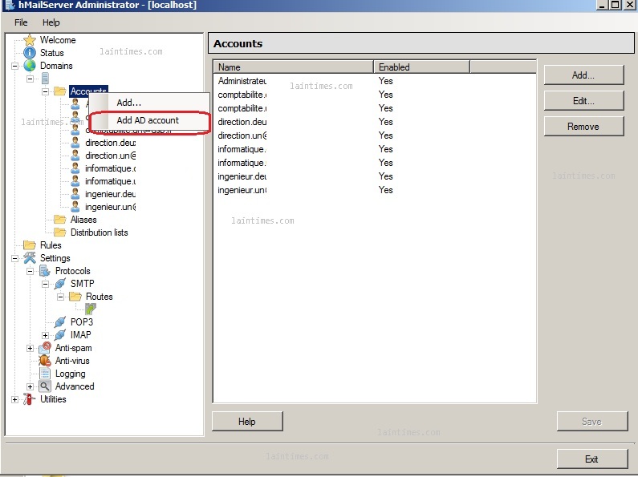The height and width of the screenshot is (477, 638).
Task: Collapse the Domains tree node
Action: tap(14, 66)
